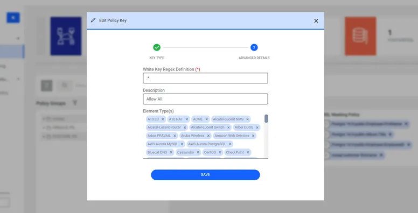This screenshot has width=418, height=213.
Task: Remove the ACME element type
Action: pos(207,119)
